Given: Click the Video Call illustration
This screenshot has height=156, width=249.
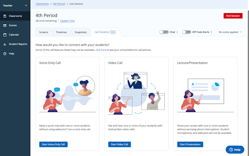Looking at the screenshot, I should [x=136, y=93].
